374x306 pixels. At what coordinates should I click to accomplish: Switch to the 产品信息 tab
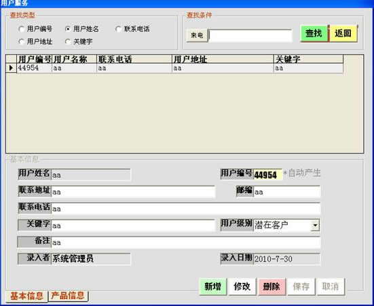point(68,296)
